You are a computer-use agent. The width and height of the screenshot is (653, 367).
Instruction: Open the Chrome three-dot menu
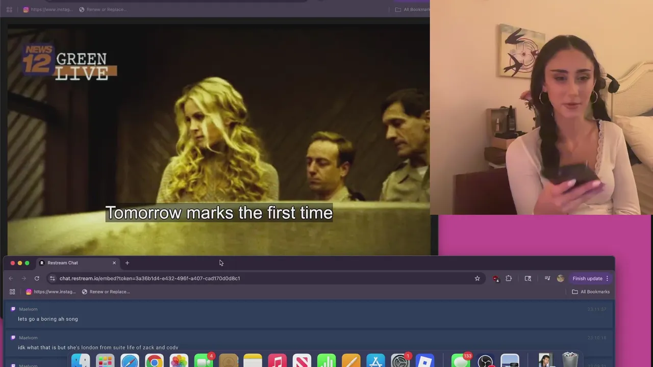pos(607,278)
